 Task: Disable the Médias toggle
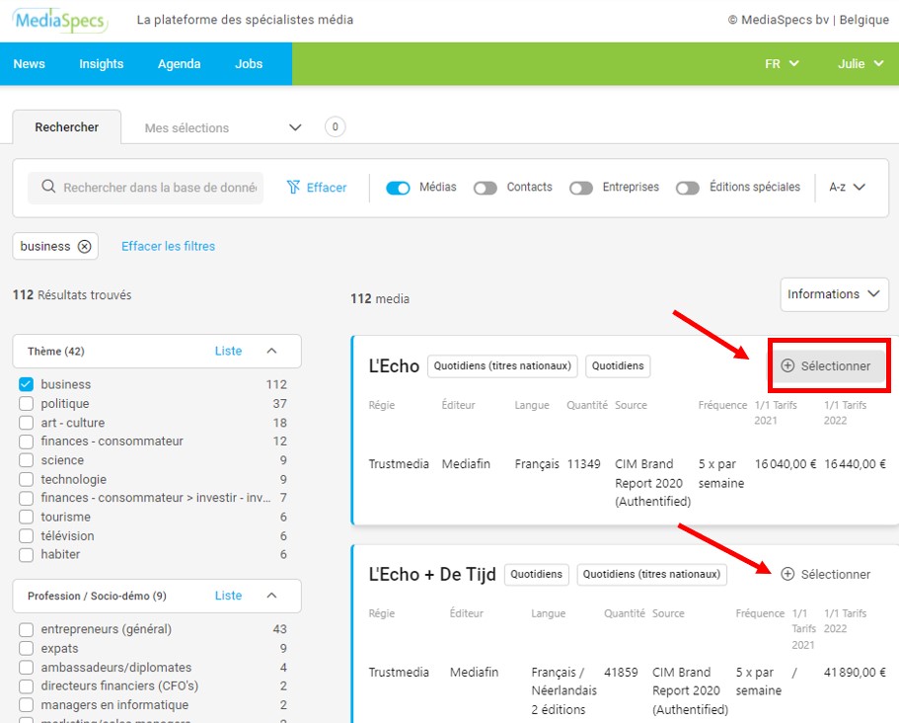398,188
